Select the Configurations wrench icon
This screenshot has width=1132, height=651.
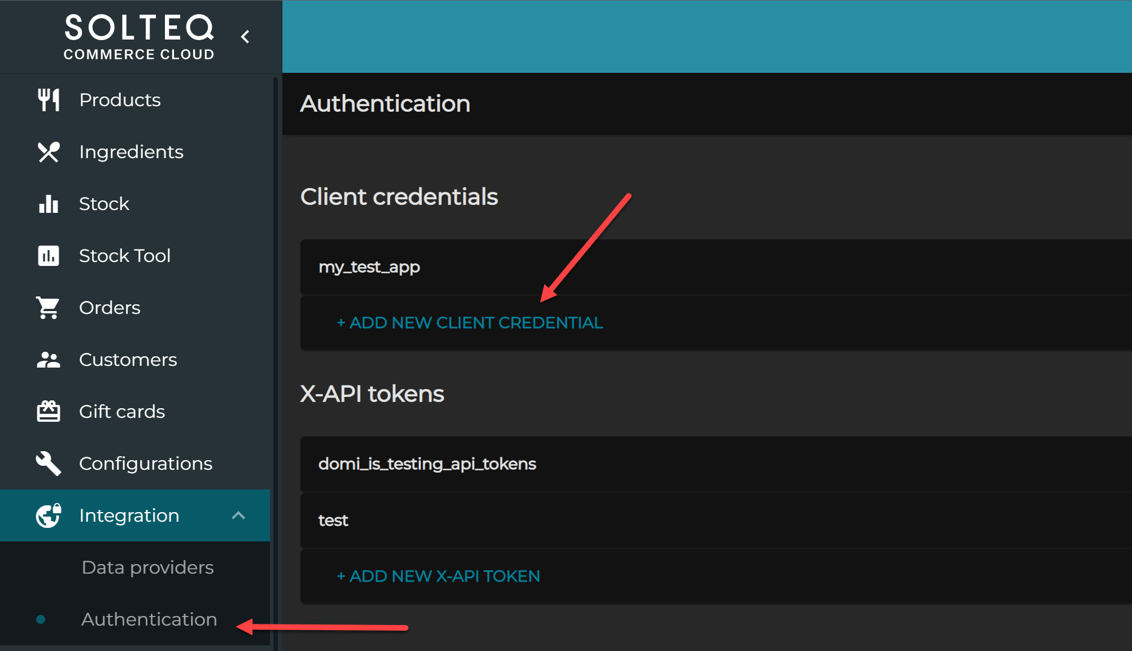pyautogui.click(x=49, y=463)
